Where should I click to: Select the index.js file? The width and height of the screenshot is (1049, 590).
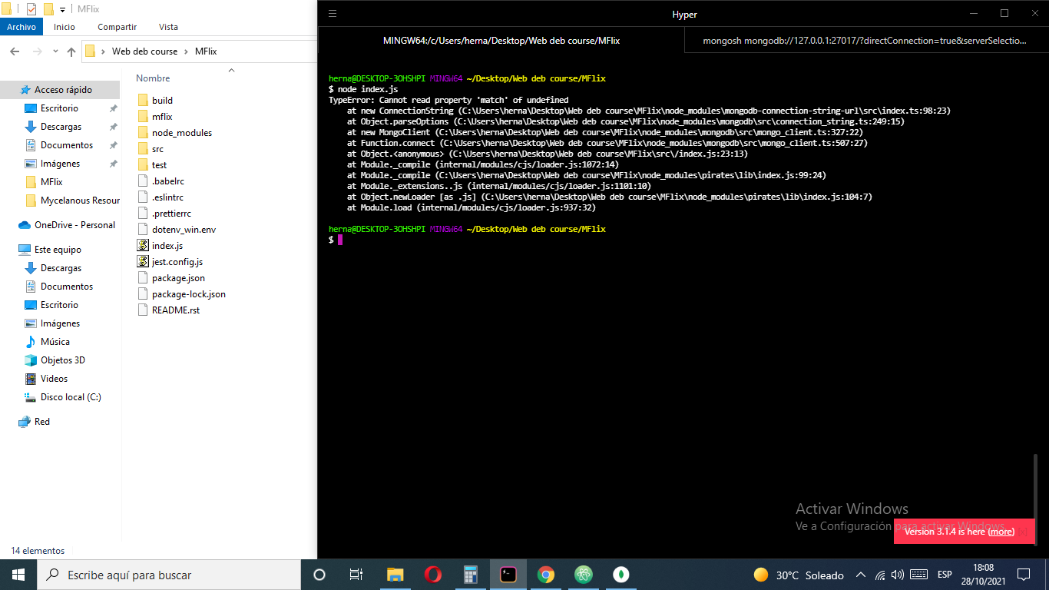167,246
